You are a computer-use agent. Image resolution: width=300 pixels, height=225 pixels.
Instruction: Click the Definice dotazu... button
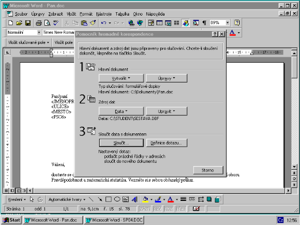point(167,143)
